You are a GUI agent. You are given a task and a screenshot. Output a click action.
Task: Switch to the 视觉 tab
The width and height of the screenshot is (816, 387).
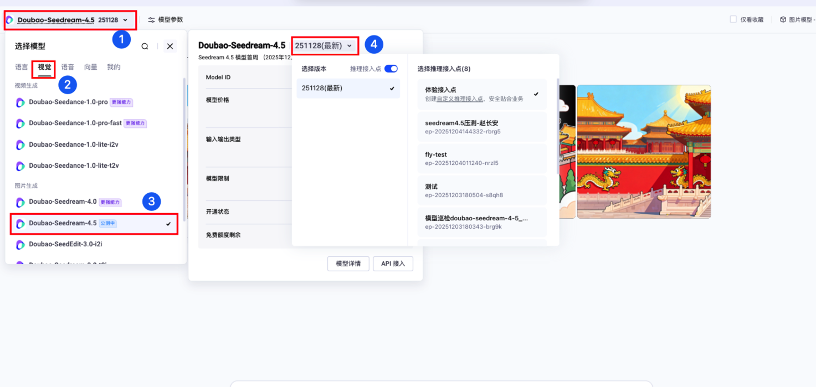[x=44, y=67]
